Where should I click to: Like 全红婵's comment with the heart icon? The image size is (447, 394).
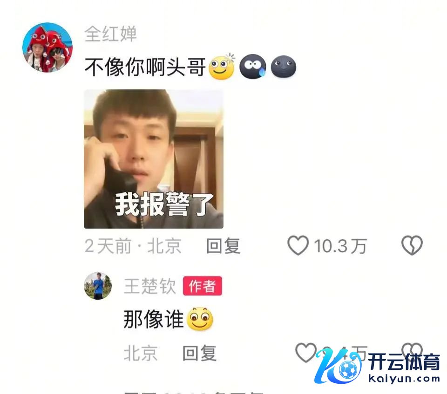tap(298, 245)
